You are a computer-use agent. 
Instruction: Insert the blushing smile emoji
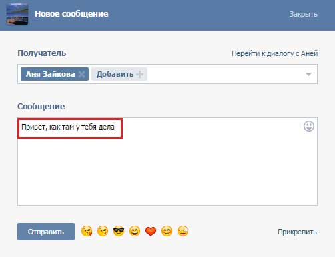click(x=167, y=231)
